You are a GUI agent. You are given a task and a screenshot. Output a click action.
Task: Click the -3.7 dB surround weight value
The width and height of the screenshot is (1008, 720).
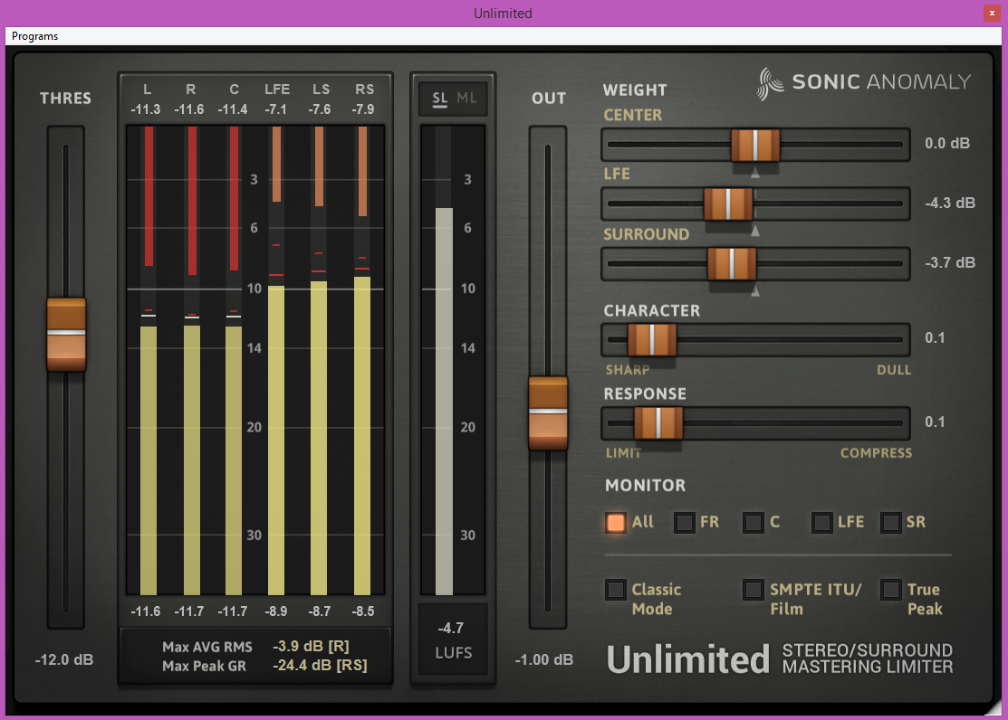pos(949,262)
